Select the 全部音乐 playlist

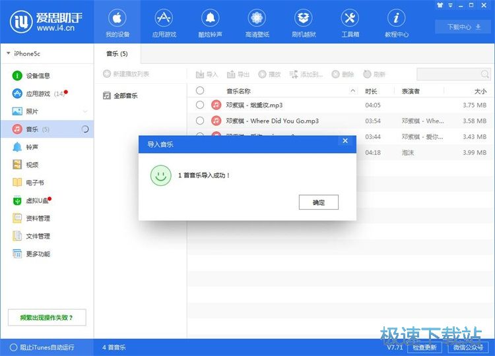click(120, 96)
